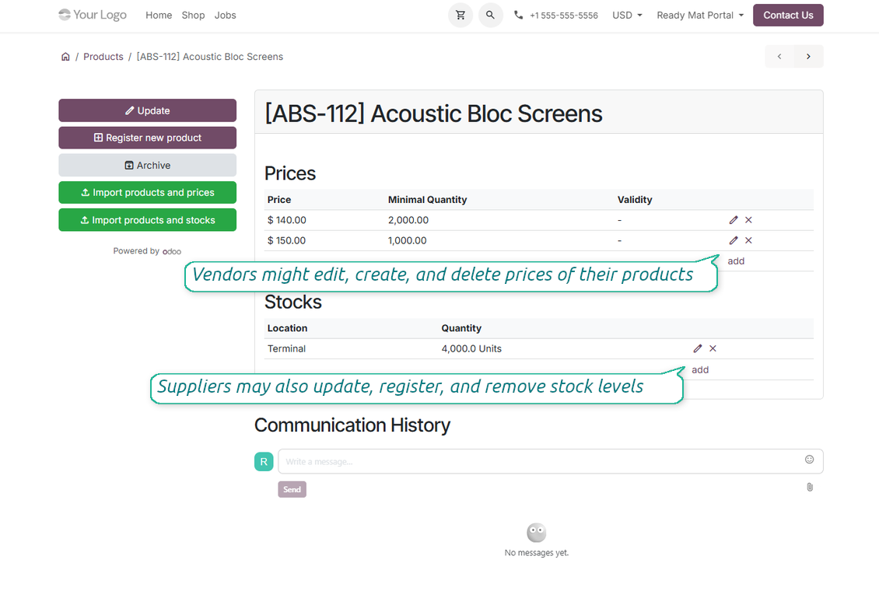Click the odoo link in Powered by
Image resolution: width=879 pixels, height=605 pixels.
point(172,251)
